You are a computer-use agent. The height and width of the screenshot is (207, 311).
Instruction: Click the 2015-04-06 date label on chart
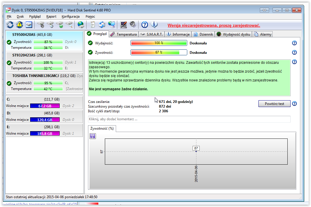(x=196, y=174)
